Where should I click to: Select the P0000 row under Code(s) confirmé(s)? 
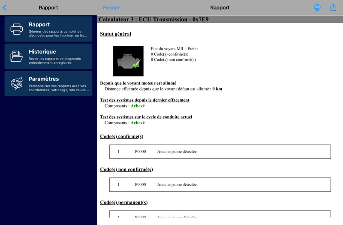pyautogui.click(x=220, y=152)
